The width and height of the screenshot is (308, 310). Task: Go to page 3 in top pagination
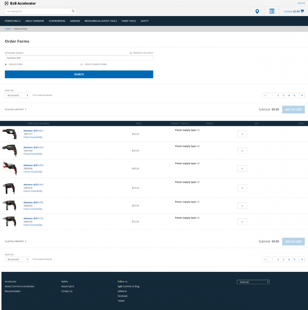point(283,95)
